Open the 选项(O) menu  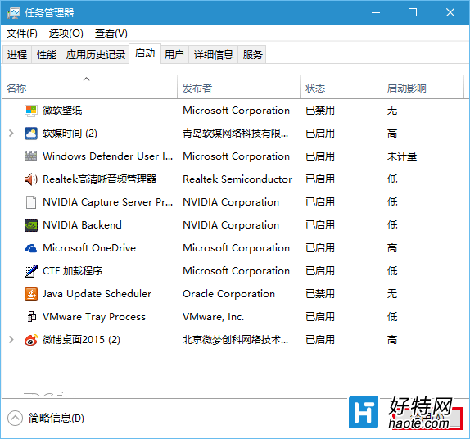(x=66, y=34)
